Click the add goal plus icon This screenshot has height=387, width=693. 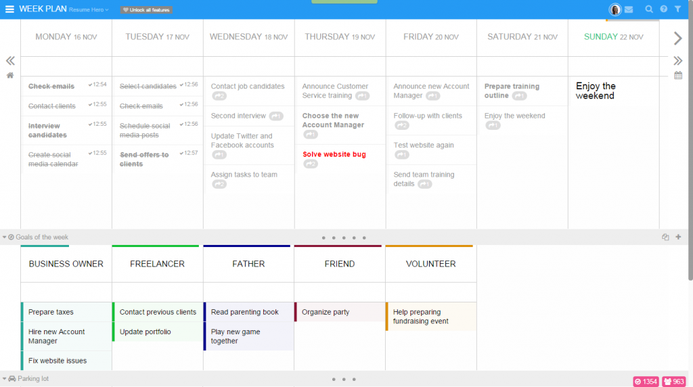pyautogui.click(x=678, y=237)
